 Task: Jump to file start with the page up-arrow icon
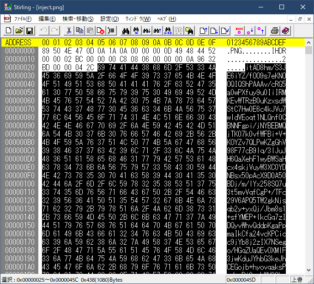click(204, 30)
